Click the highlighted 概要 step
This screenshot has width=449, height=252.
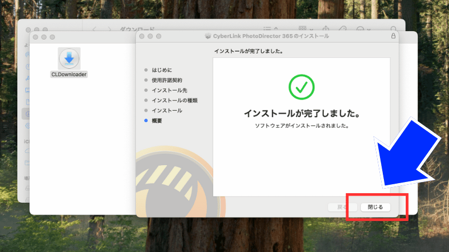click(157, 121)
